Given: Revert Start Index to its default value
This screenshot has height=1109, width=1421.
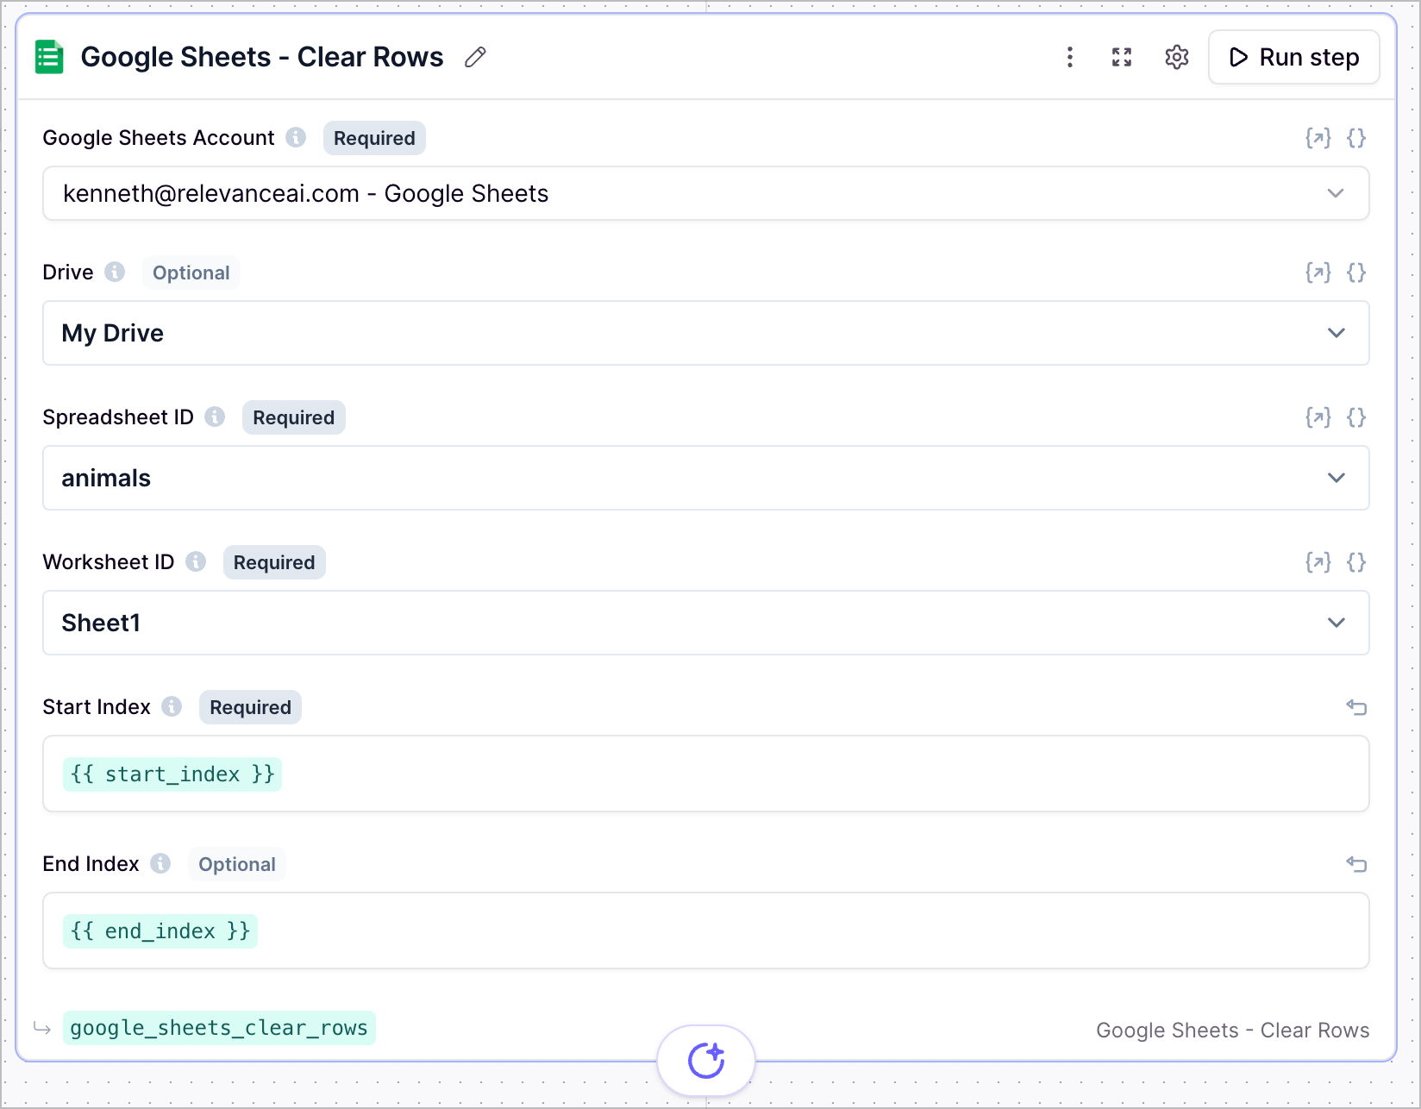Looking at the screenshot, I should [x=1357, y=707].
